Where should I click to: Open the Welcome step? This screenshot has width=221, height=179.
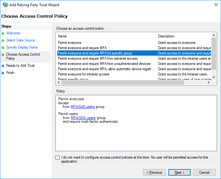point(13,33)
